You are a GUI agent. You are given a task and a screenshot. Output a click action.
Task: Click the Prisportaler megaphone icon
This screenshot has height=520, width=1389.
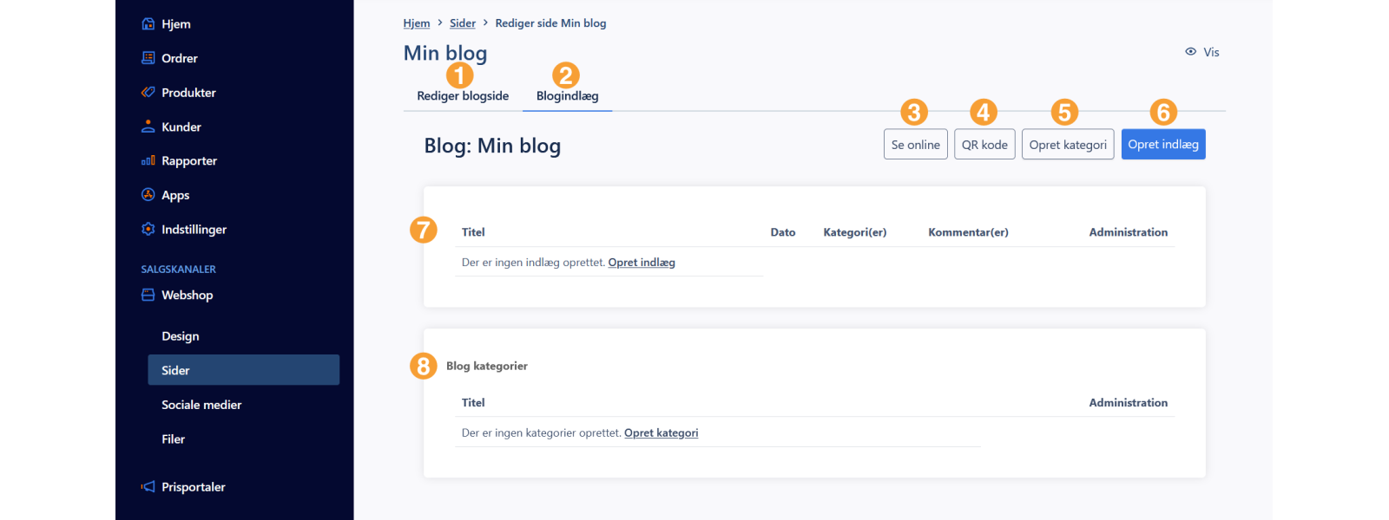148,487
